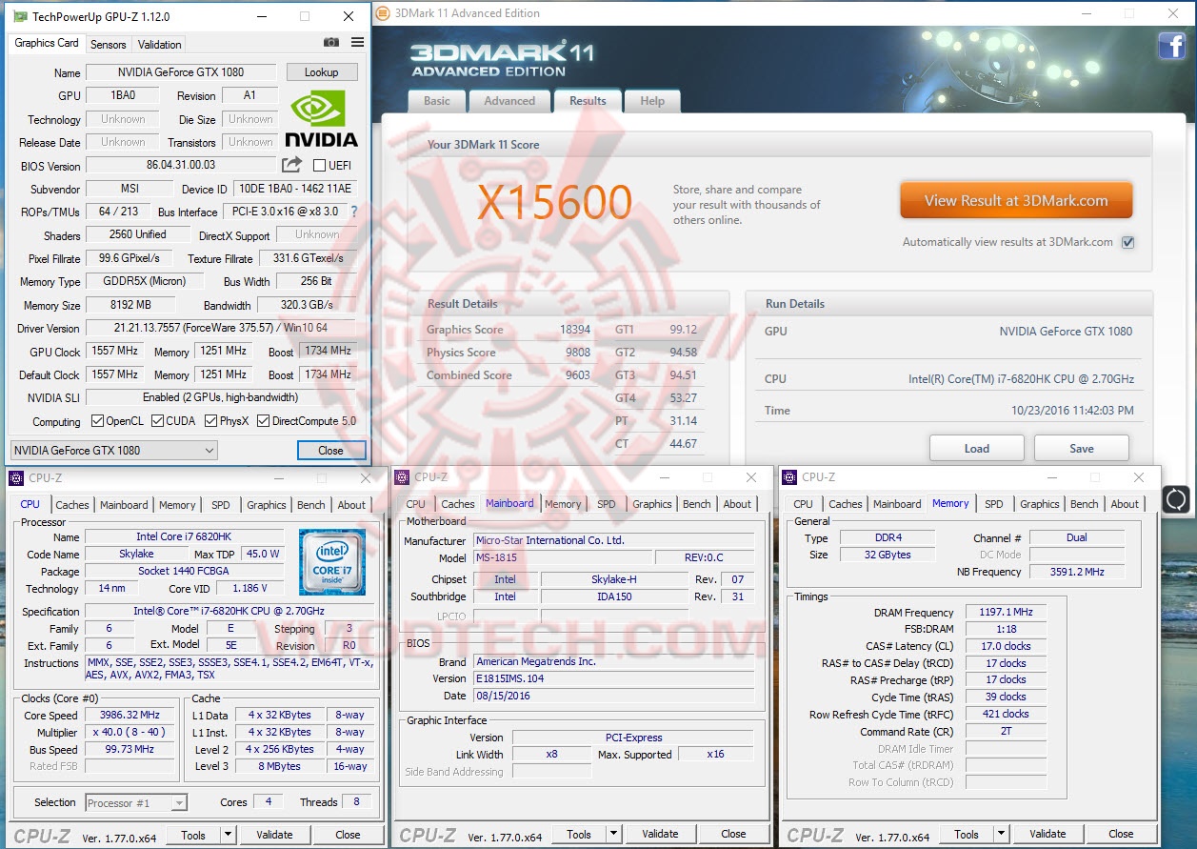Click the CAS# Latency value 17.0 clocks
The image size is (1197, 849).
tap(1005, 647)
